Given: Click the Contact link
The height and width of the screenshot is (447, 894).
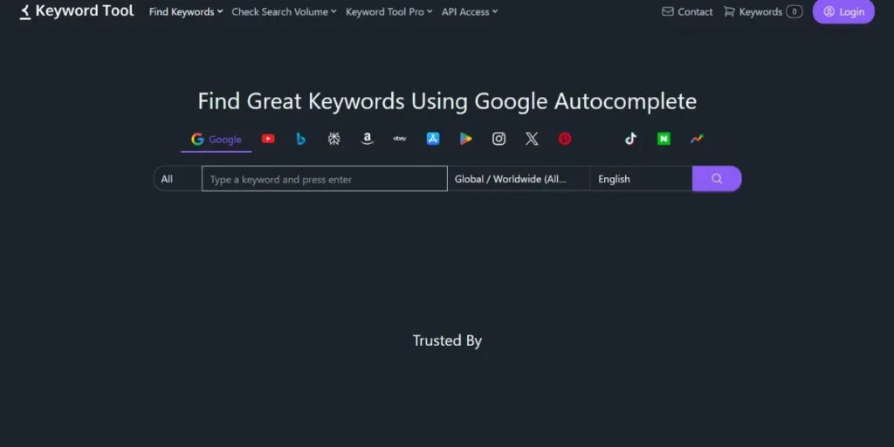Looking at the screenshot, I should point(687,11).
